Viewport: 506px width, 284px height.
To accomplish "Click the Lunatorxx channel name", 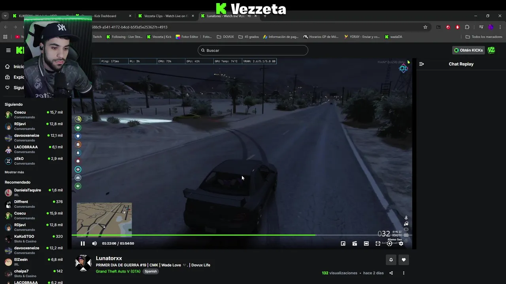I will click(109, 258).
